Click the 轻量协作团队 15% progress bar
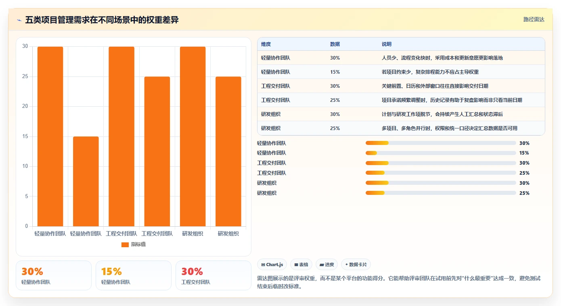Image resolution: width=561 pixels, height=306 pixels. tap(441, 153)
